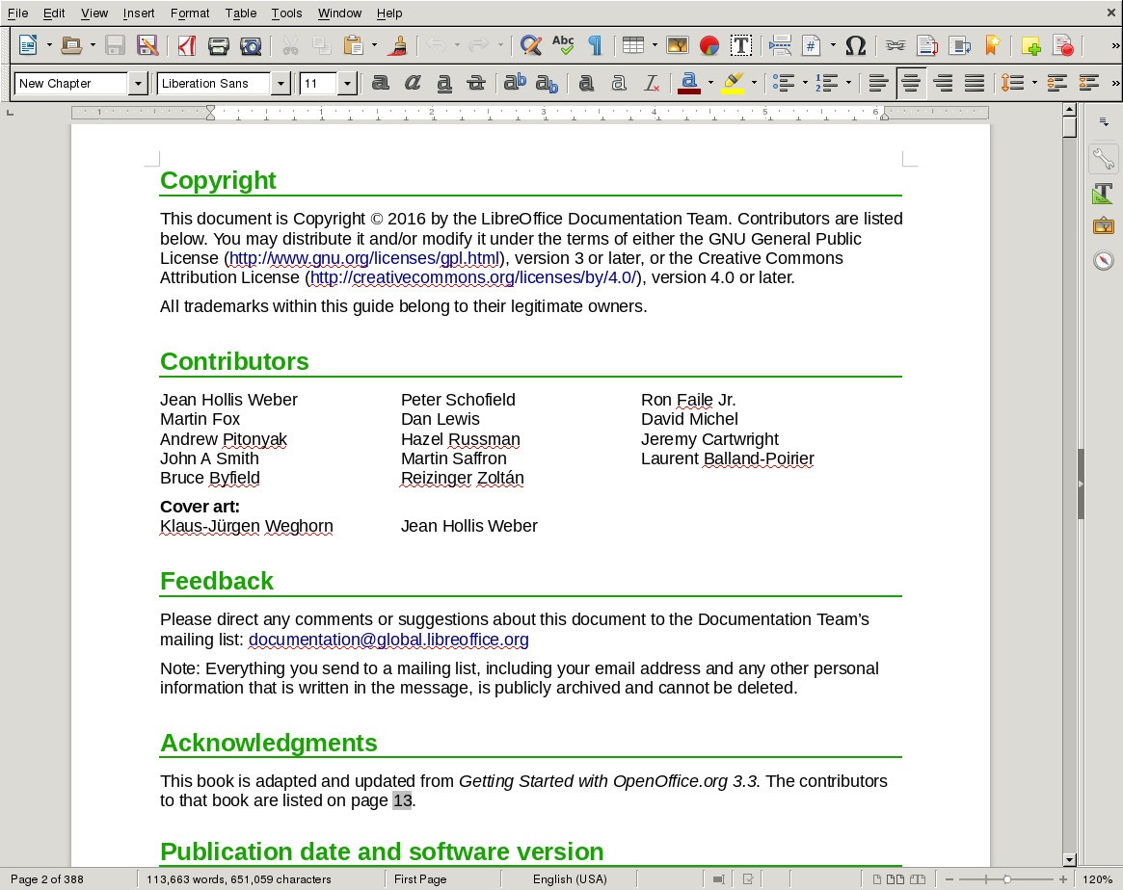Click the creativecommons.org licenses link
Image resolution: width=1123 pixels, height=890 pixels.
tap(473, 277)
